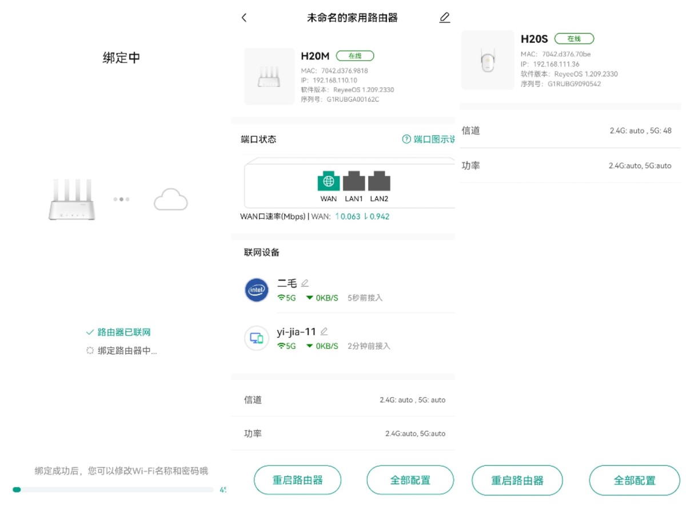Tap the back arrow at the top left

(244, 17)
